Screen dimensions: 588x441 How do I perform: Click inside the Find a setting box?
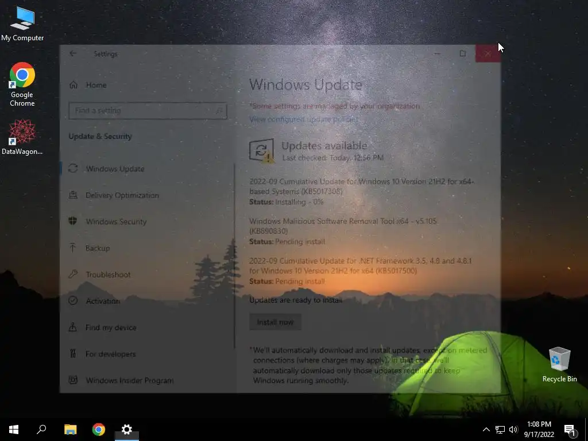[148, 111]
